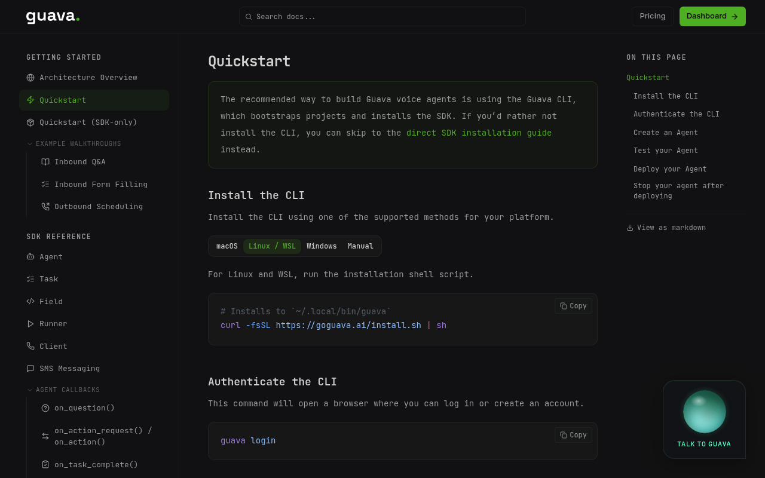Click the Authenticate the CLI heading
This screenshot has width=765, height=478.
[x=273, y=382]
